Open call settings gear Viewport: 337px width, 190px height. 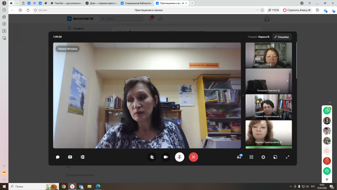tap(263, 157)
